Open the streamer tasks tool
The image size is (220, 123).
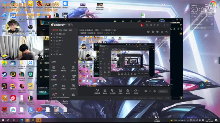[x=73, y=69]
